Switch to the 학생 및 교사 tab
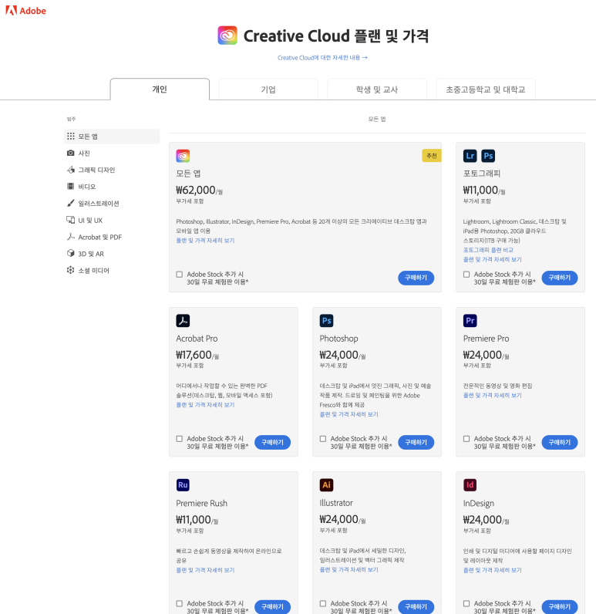This screenshot has width=596, height=614. 377,89
